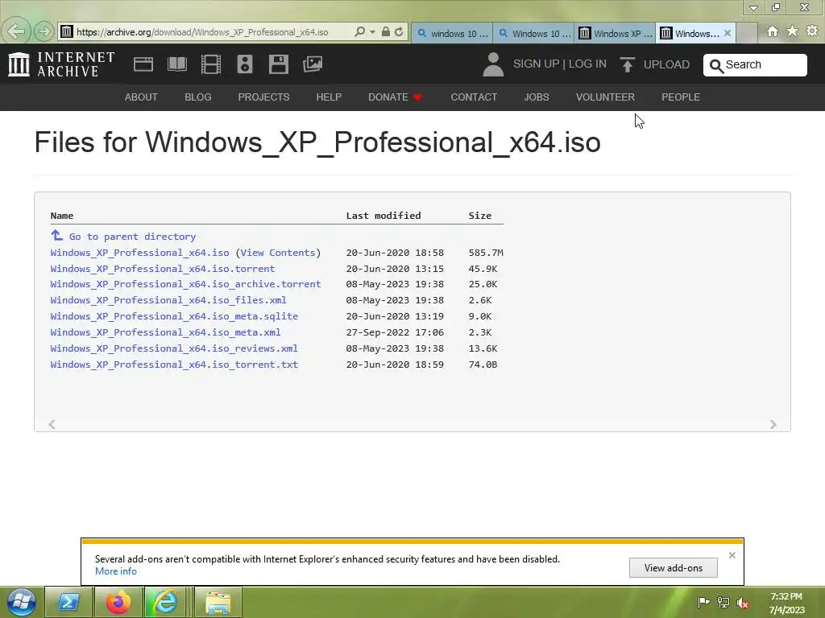This screenshot has width=825, height=618.
Task: Open File Explorer from the taskbar
Action: 218,603
